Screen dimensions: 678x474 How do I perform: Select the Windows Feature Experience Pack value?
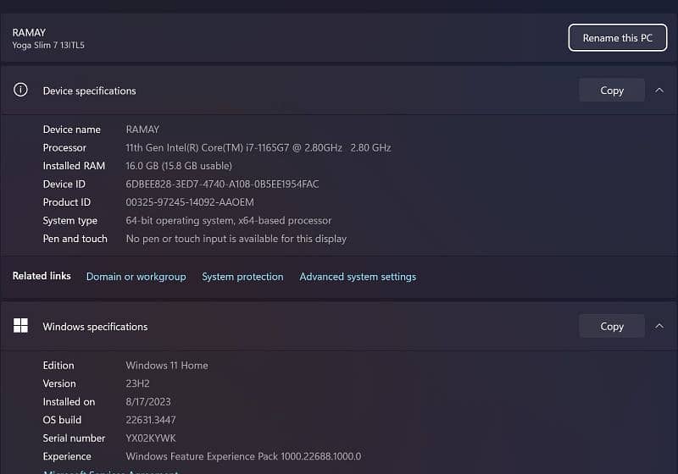pos(243,456)
